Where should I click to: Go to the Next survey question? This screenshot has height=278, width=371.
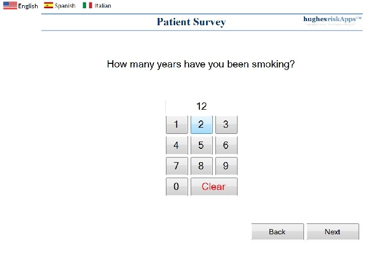(x=333, y=232)
